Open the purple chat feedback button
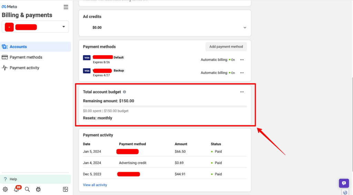This screenshot has height=195, width=353. [x=343, y=183]
